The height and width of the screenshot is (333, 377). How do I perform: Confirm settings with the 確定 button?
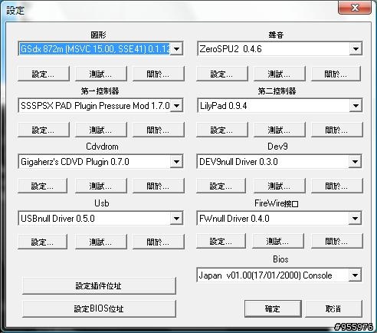point(273,308)
